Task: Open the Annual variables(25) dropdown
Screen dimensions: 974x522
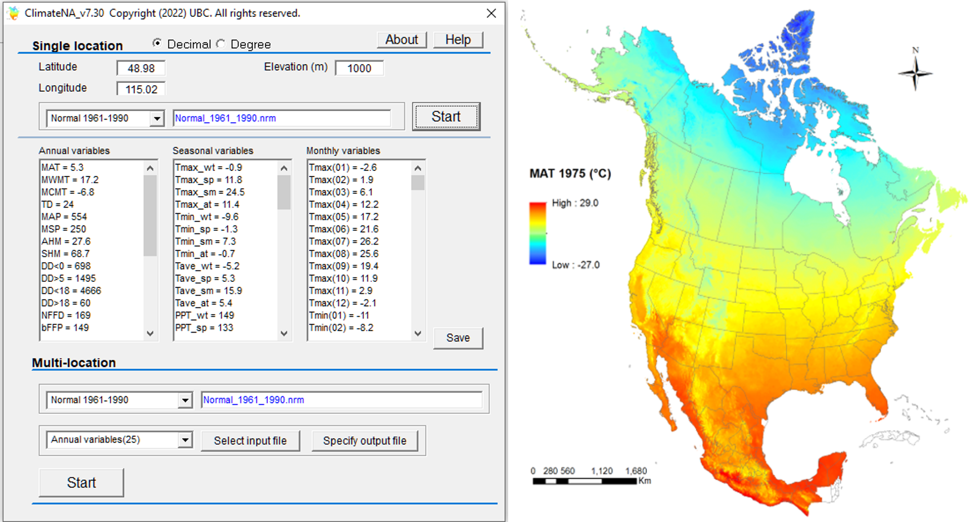Action: point(185,440)
